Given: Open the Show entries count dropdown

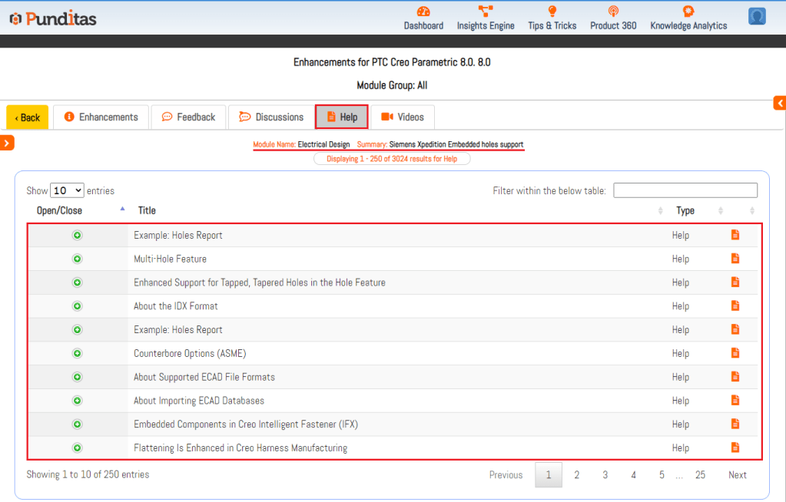Looking at the screenshot, I should click(x=67, y=190).
